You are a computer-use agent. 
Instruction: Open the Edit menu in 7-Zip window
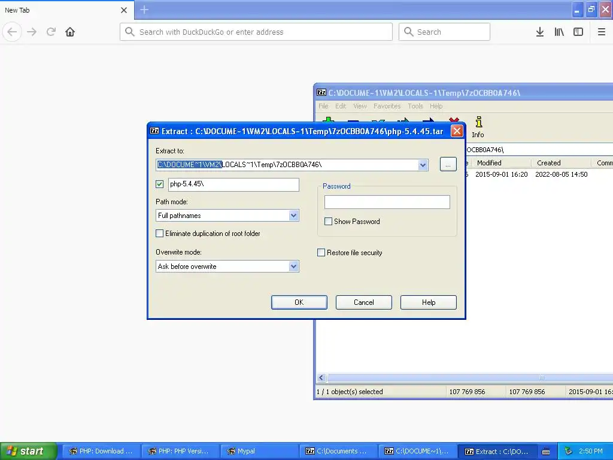341,106
